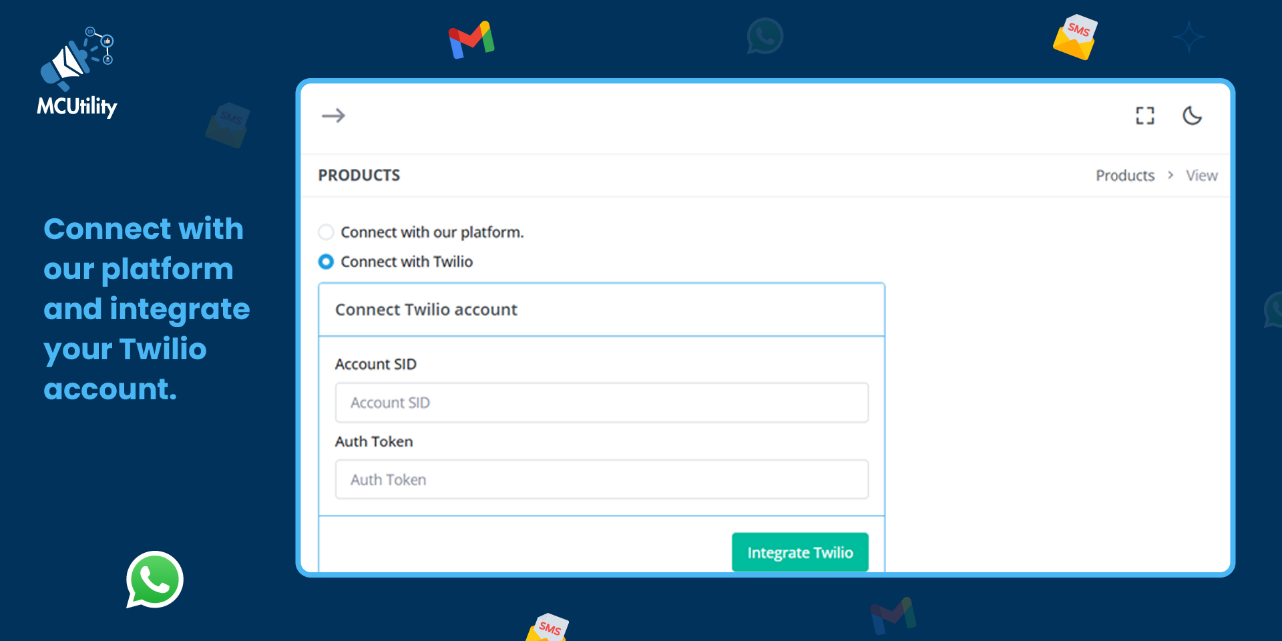Select 'Connect with our platform' radio option

tap(326, 232)
